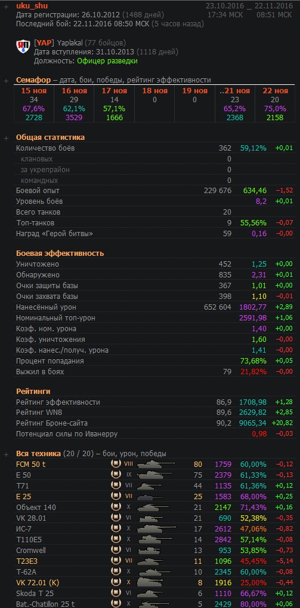The width and height of the screenshot is (300, 608).
Task: Select the E 25 tank row
Action: [x=155, y=496]
